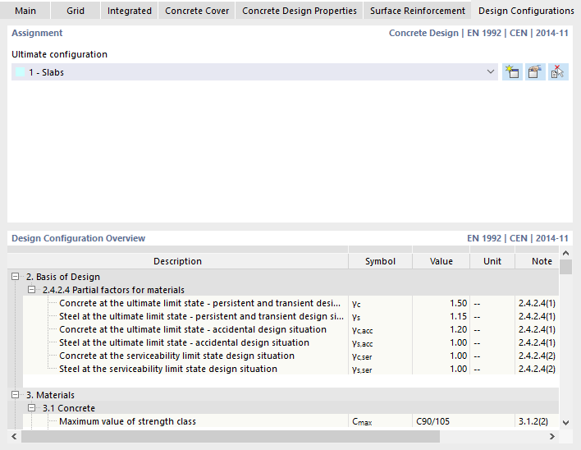
Task: Open the Grid tab
Action: (75, 11)
